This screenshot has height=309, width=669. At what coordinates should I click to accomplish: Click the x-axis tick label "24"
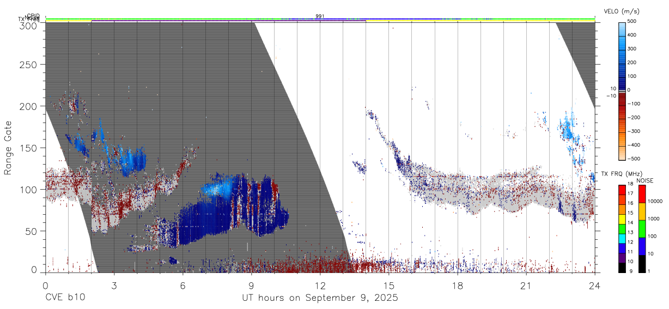pos(594,286)
